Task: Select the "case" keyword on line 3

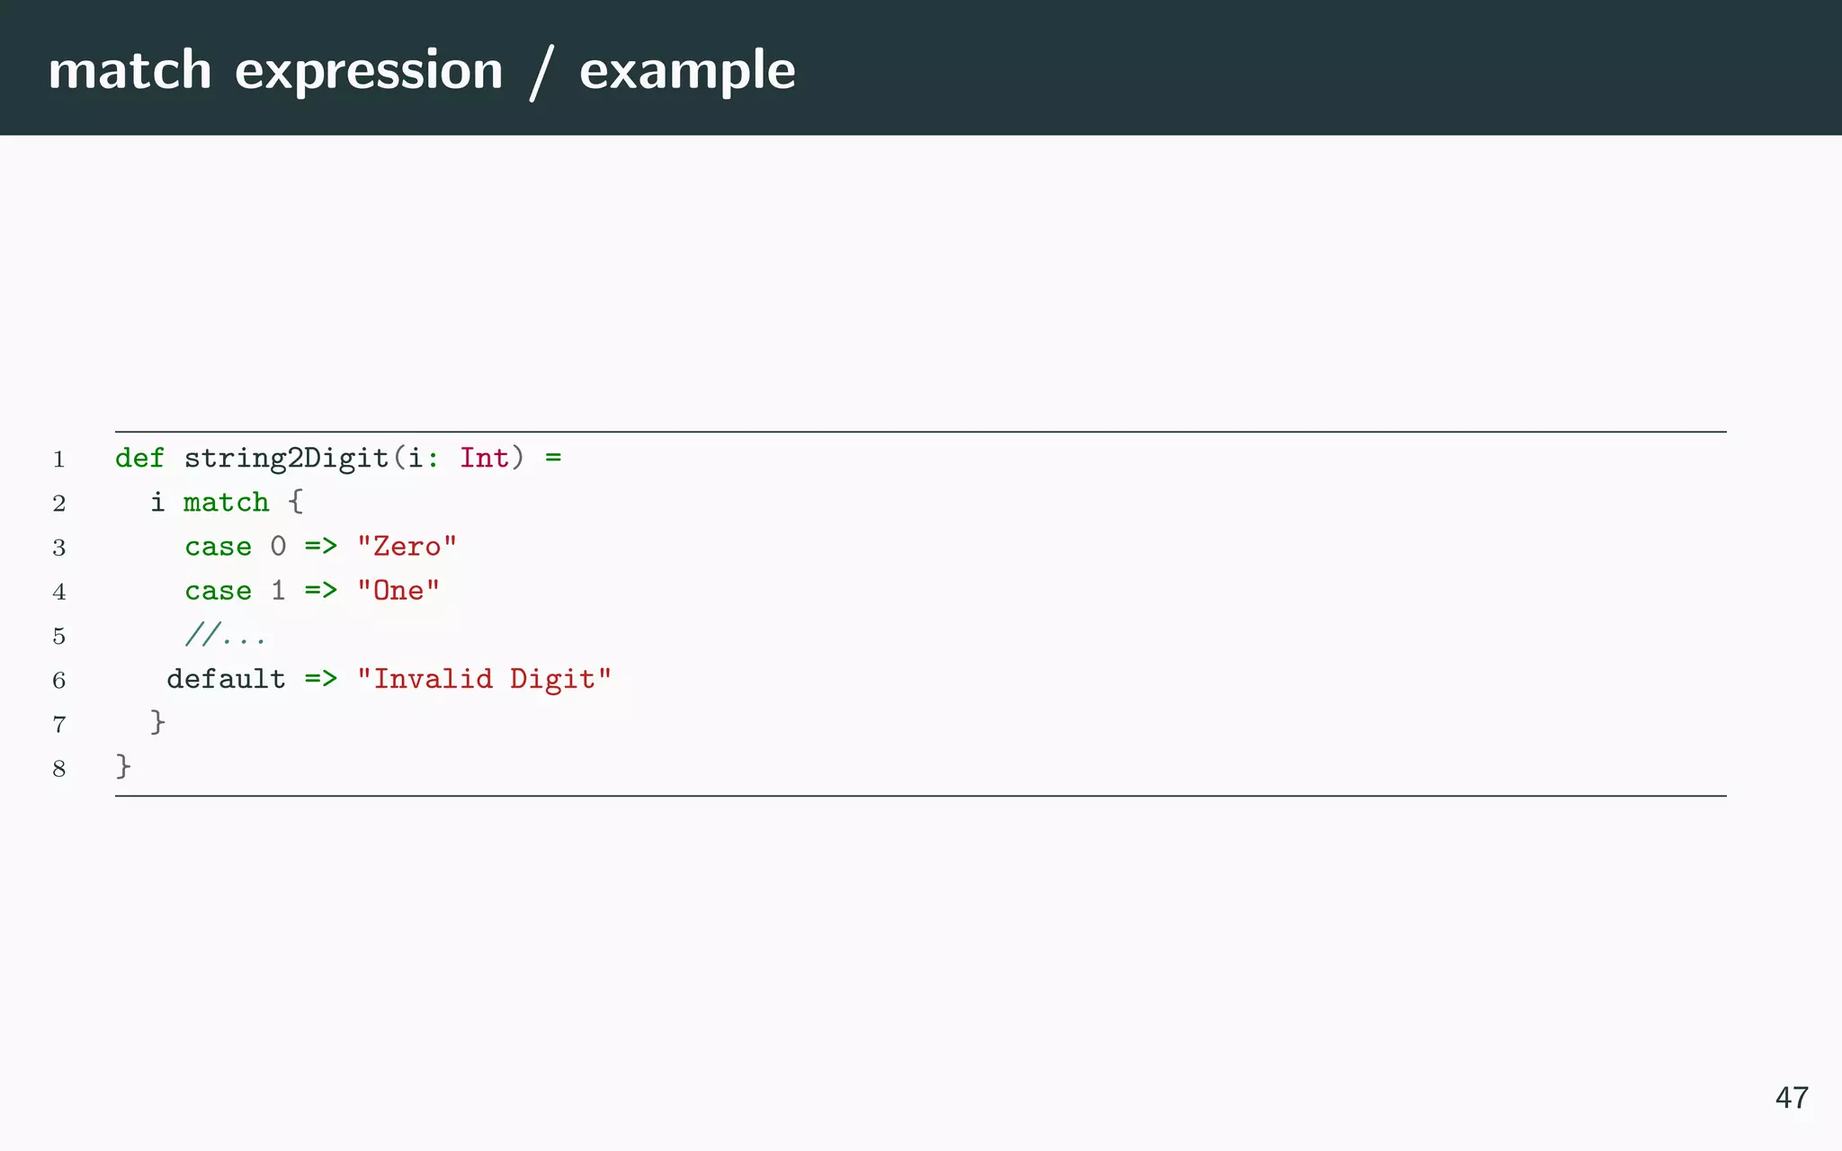Action: (x=218, y=546)
